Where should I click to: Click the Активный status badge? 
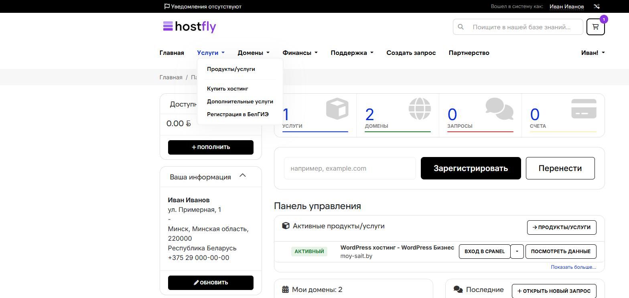309,252
